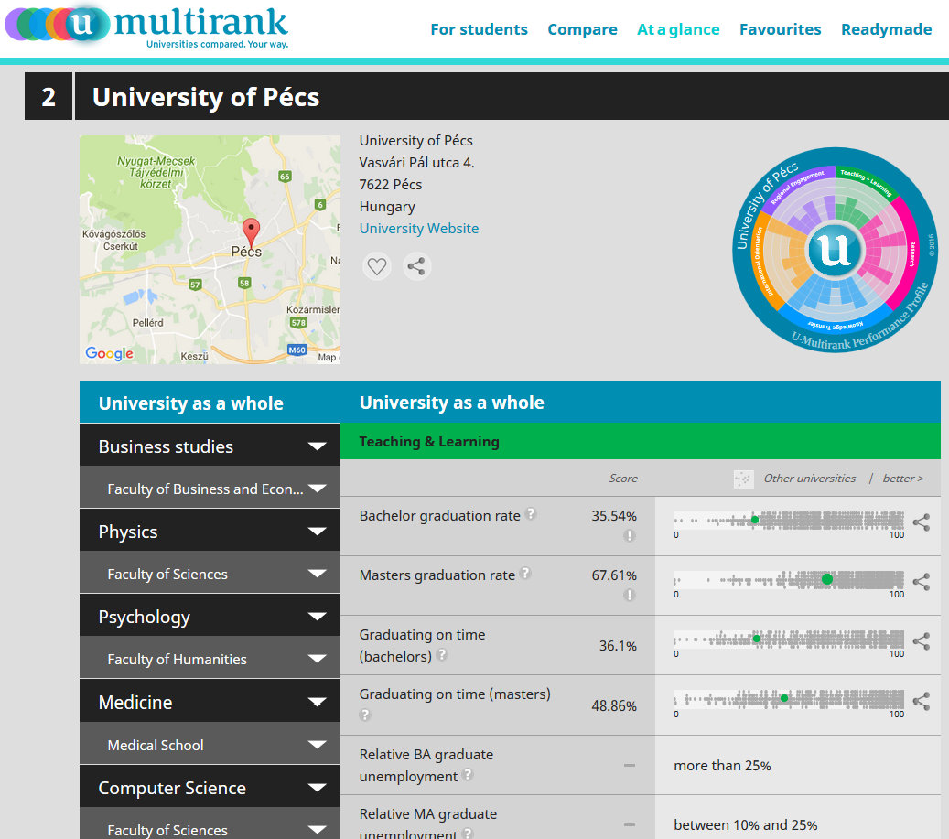Click the 'more than 25%' value
Image resolution: width=949 pixels, height=839 pixels.
tap(722, 765)
